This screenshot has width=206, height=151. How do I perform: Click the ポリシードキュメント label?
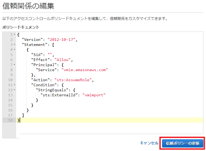tap(21, 27)
